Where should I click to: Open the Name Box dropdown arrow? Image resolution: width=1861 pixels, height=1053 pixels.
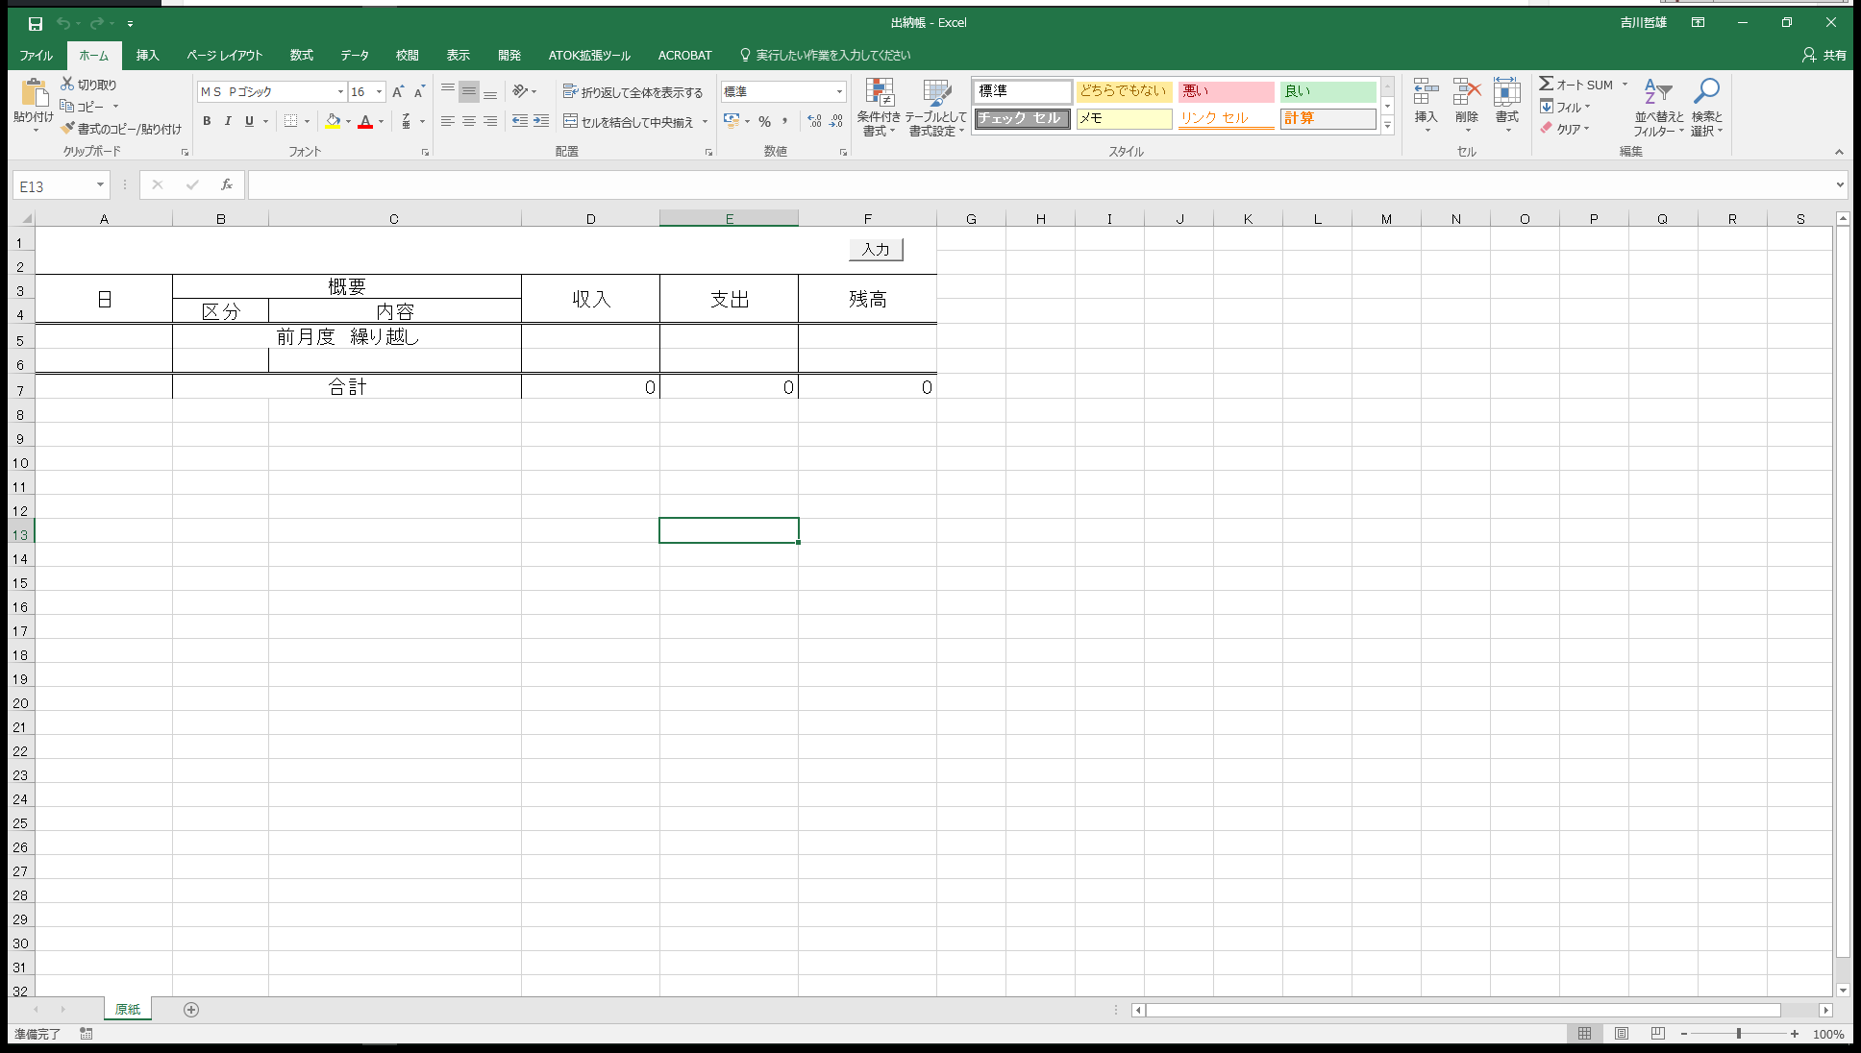[x=100, y=185]
